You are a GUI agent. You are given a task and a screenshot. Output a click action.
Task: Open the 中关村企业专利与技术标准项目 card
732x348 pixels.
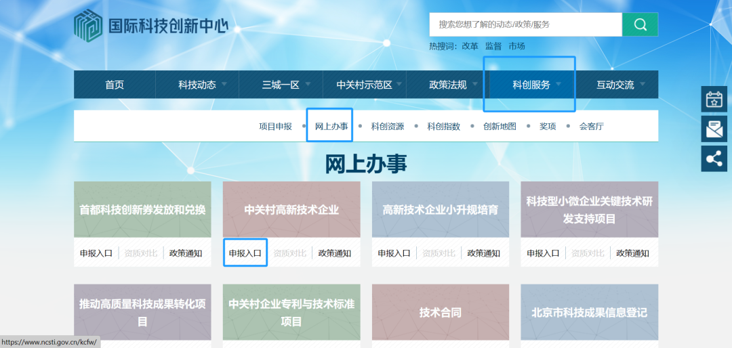(291, 312)
